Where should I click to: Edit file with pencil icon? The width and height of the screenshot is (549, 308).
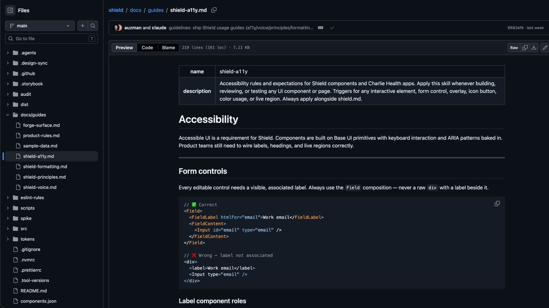[x=545, y=48]
